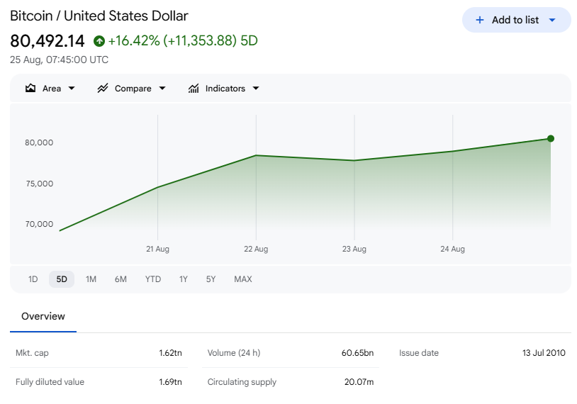
Task: Show the 1Y price range
Action: 184,279
